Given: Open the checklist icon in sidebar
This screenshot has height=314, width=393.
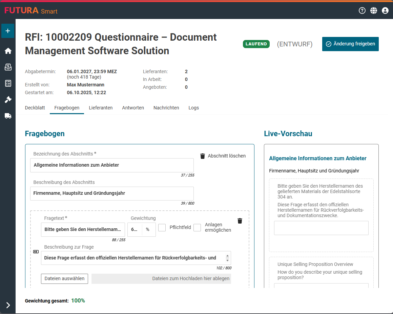Looking at the screenshot, I should point(8,83).
